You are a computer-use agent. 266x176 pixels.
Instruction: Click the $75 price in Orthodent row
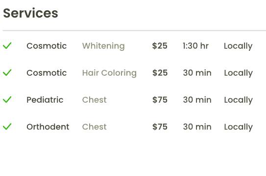(160, 127)
